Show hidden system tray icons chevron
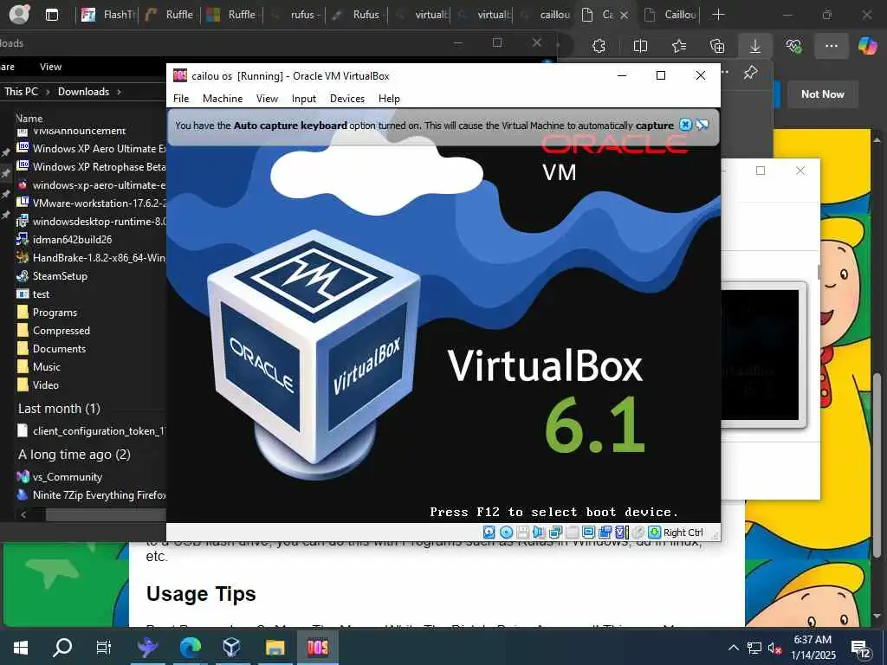This screenshot has height=665, width=887. (x=733, y=648)
